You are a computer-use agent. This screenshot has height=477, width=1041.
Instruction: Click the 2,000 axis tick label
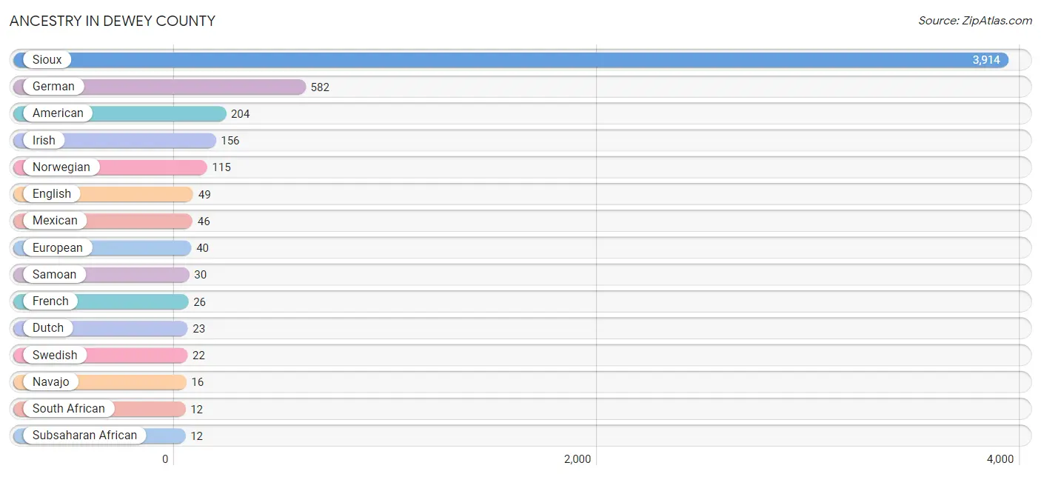578,459
